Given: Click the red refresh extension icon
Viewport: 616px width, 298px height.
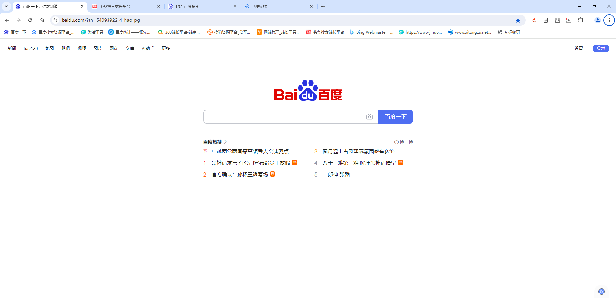Looking at the screenshot, I should pyautogui.click(x=534, y=20).
